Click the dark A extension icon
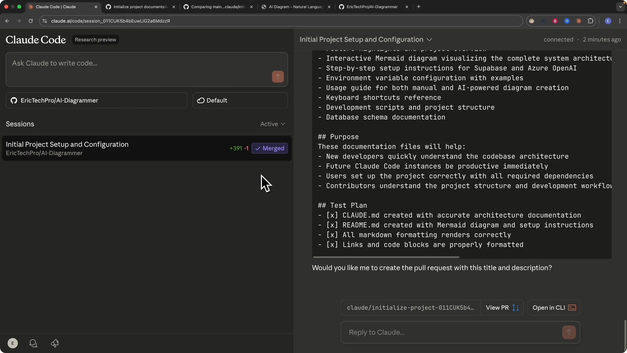 [x=543, y=21]
